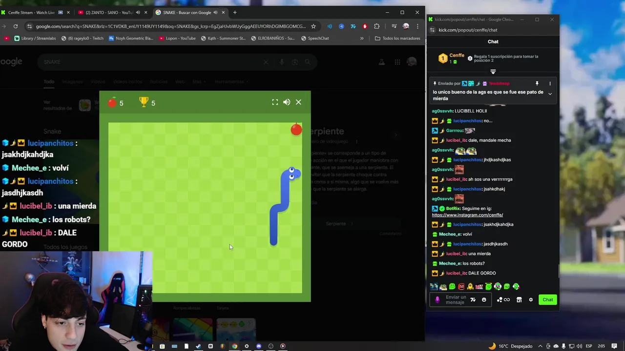Open 7TV emote menu in chat

473,300
